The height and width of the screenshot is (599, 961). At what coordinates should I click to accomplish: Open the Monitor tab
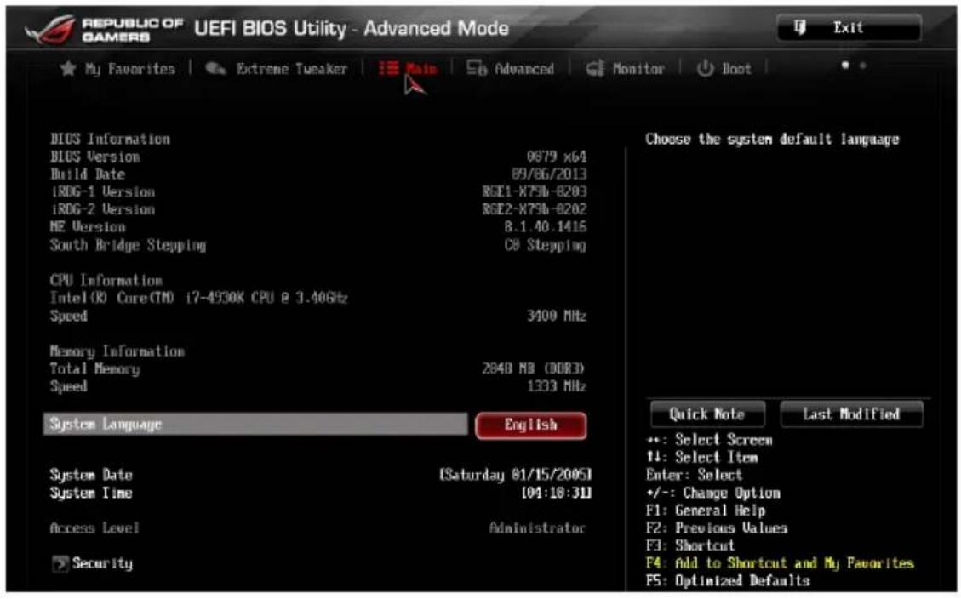625,69
